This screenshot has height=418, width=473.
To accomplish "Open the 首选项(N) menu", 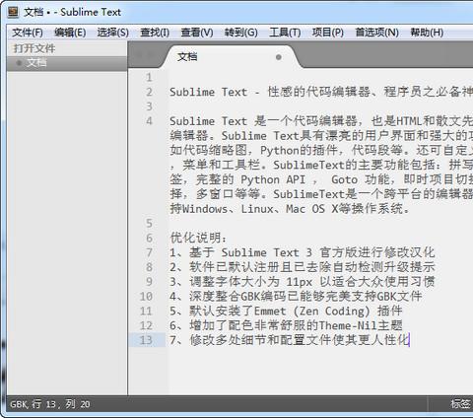I will pyautogui.click(x=376, y=33).
